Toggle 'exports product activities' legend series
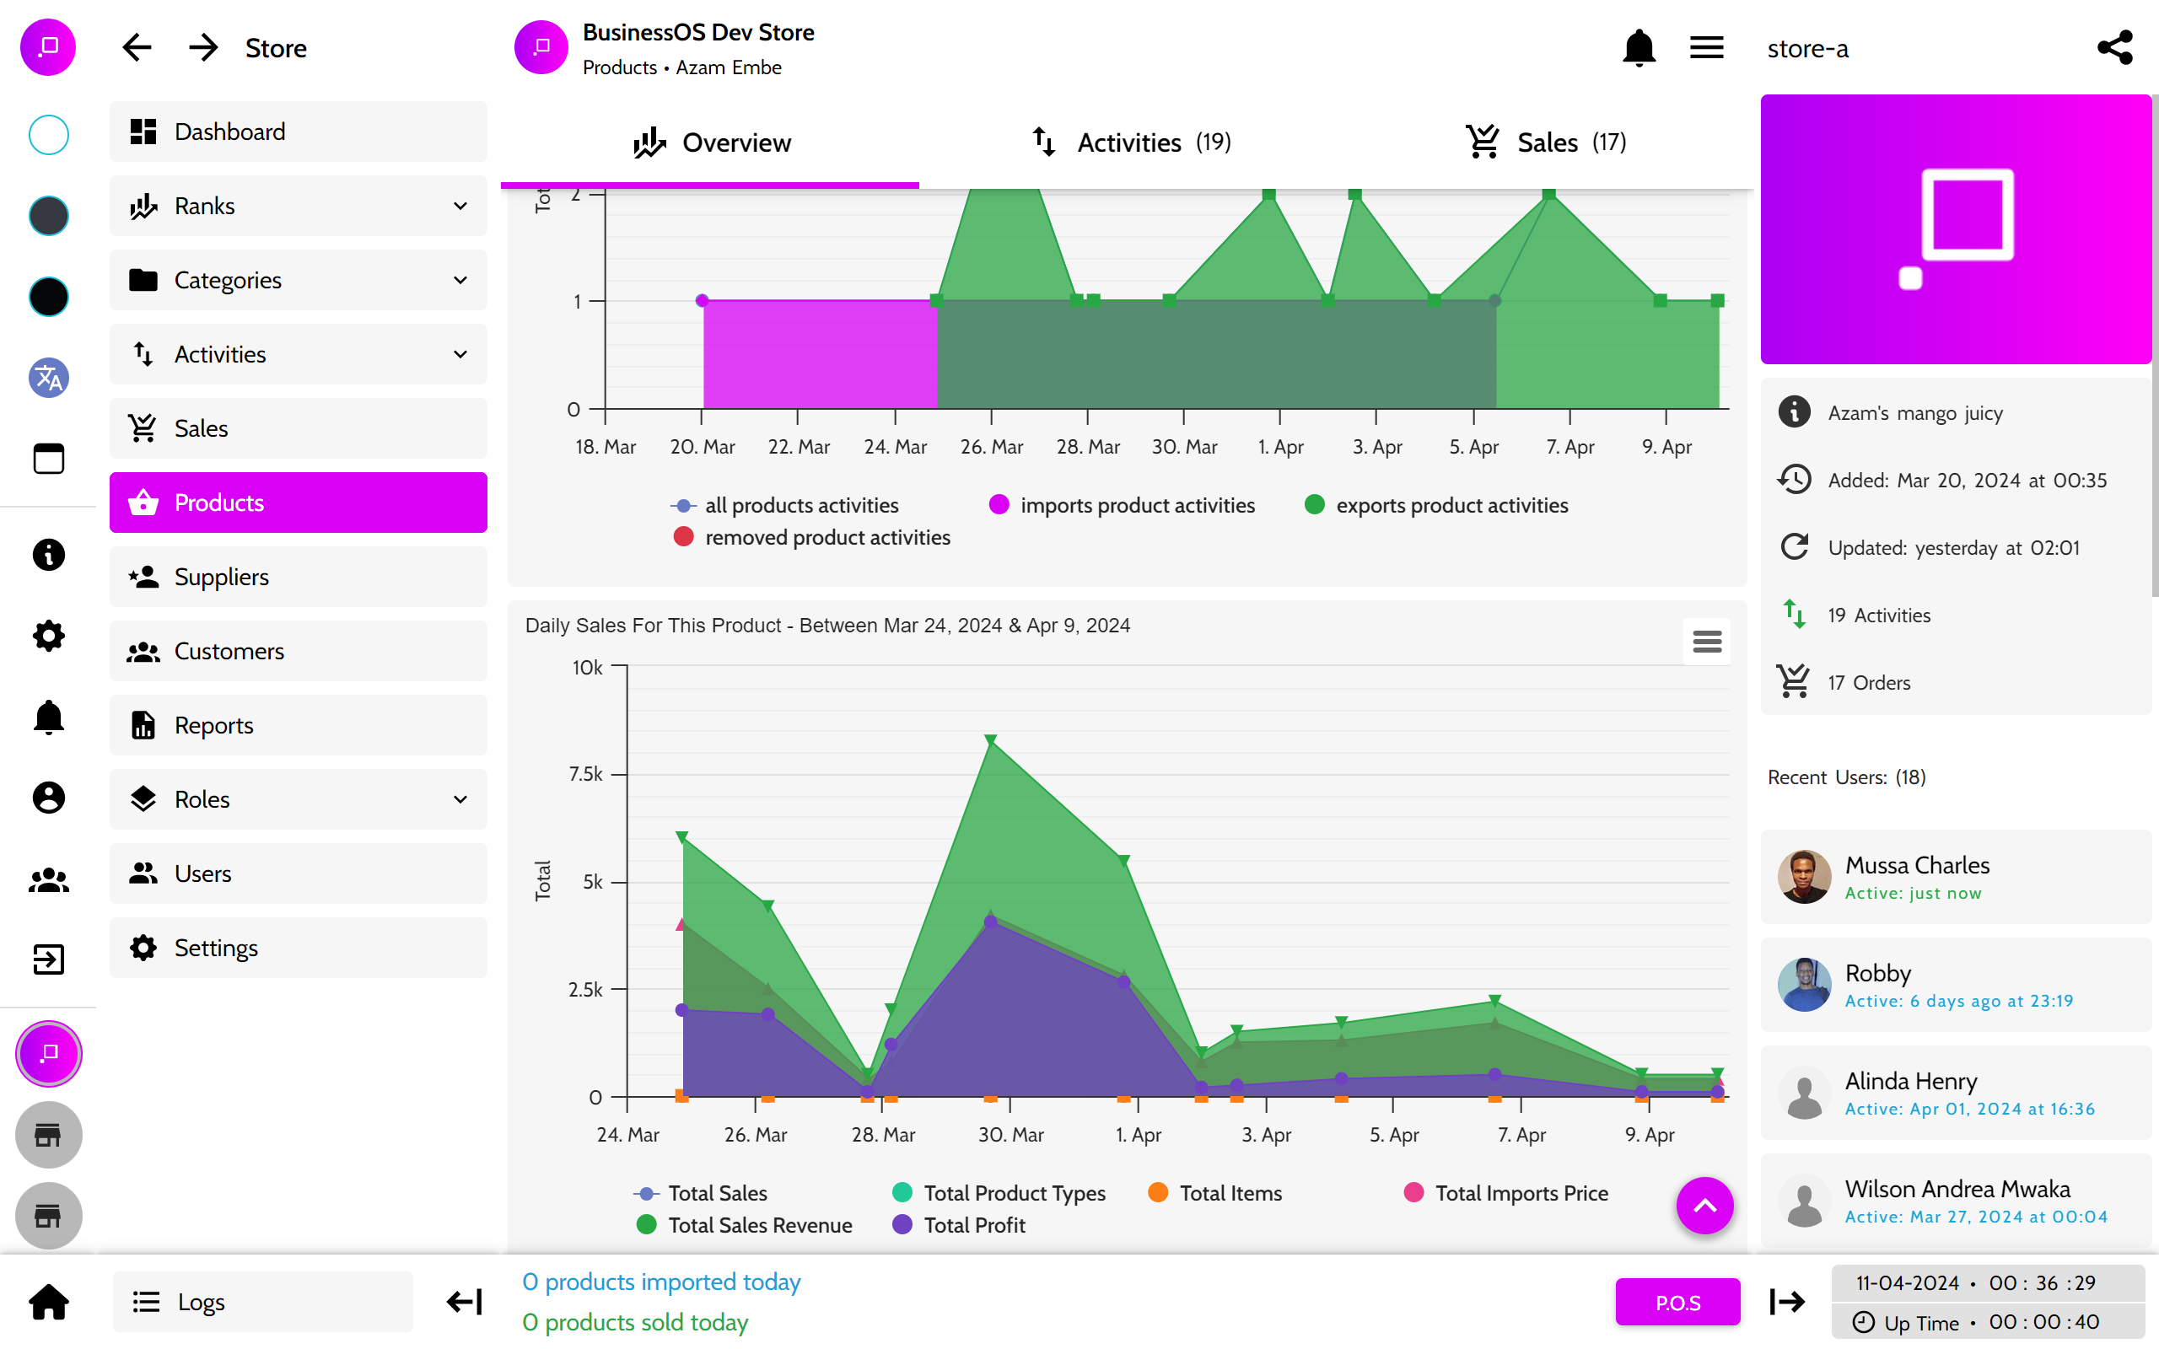This screenshot has width=2159, height=1349. [x=1435, y=505]
